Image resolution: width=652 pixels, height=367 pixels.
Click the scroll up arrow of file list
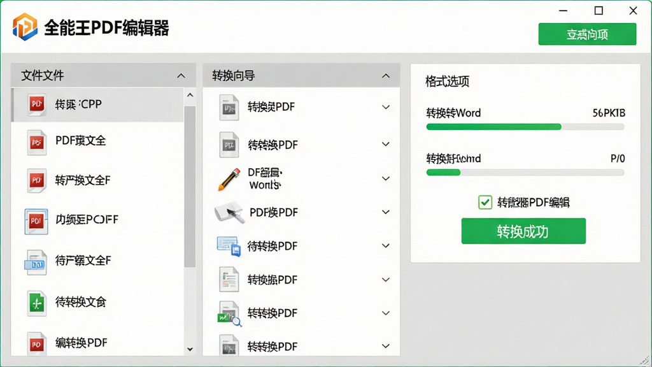click(x=190, y=96)
